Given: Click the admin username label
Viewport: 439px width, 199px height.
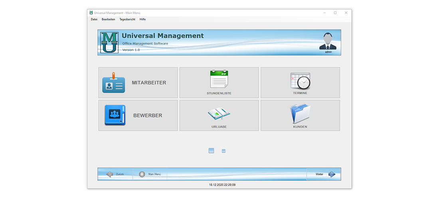Looking at the screenshot, I should pos(328,52).
